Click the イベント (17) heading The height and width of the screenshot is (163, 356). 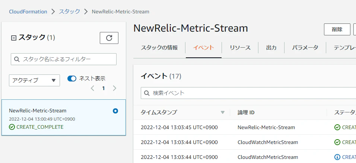tap(161, 76)
